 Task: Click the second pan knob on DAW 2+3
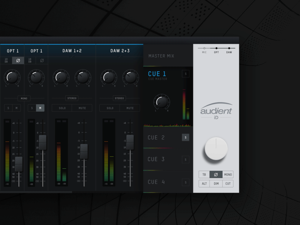(x=130, y=78)
